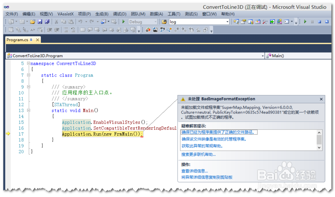335x197 pixels.
Task: Open the Properties Window icon
Action: (x=243, y=21)
